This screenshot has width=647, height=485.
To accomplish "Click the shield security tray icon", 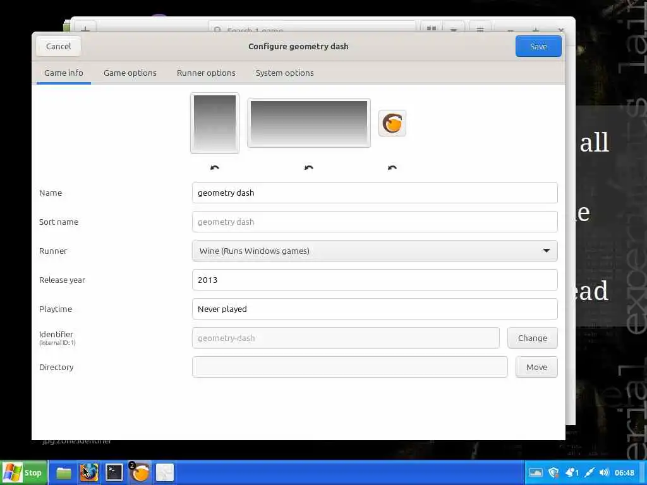I will [553, 472].
